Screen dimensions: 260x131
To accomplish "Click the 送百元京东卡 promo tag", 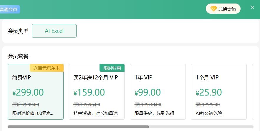I will coord(47,68).
